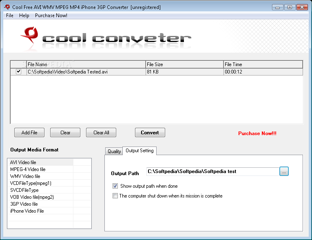312x240 pixels.
Task: Browse for output folder with ... button
Action: (x=284, y=171)
